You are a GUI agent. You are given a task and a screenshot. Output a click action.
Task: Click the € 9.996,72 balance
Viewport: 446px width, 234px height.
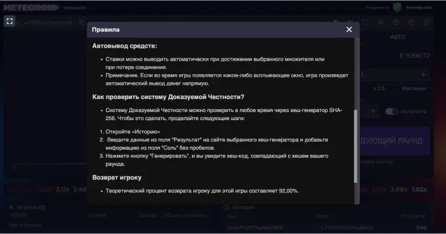click(x=414, y=56)
